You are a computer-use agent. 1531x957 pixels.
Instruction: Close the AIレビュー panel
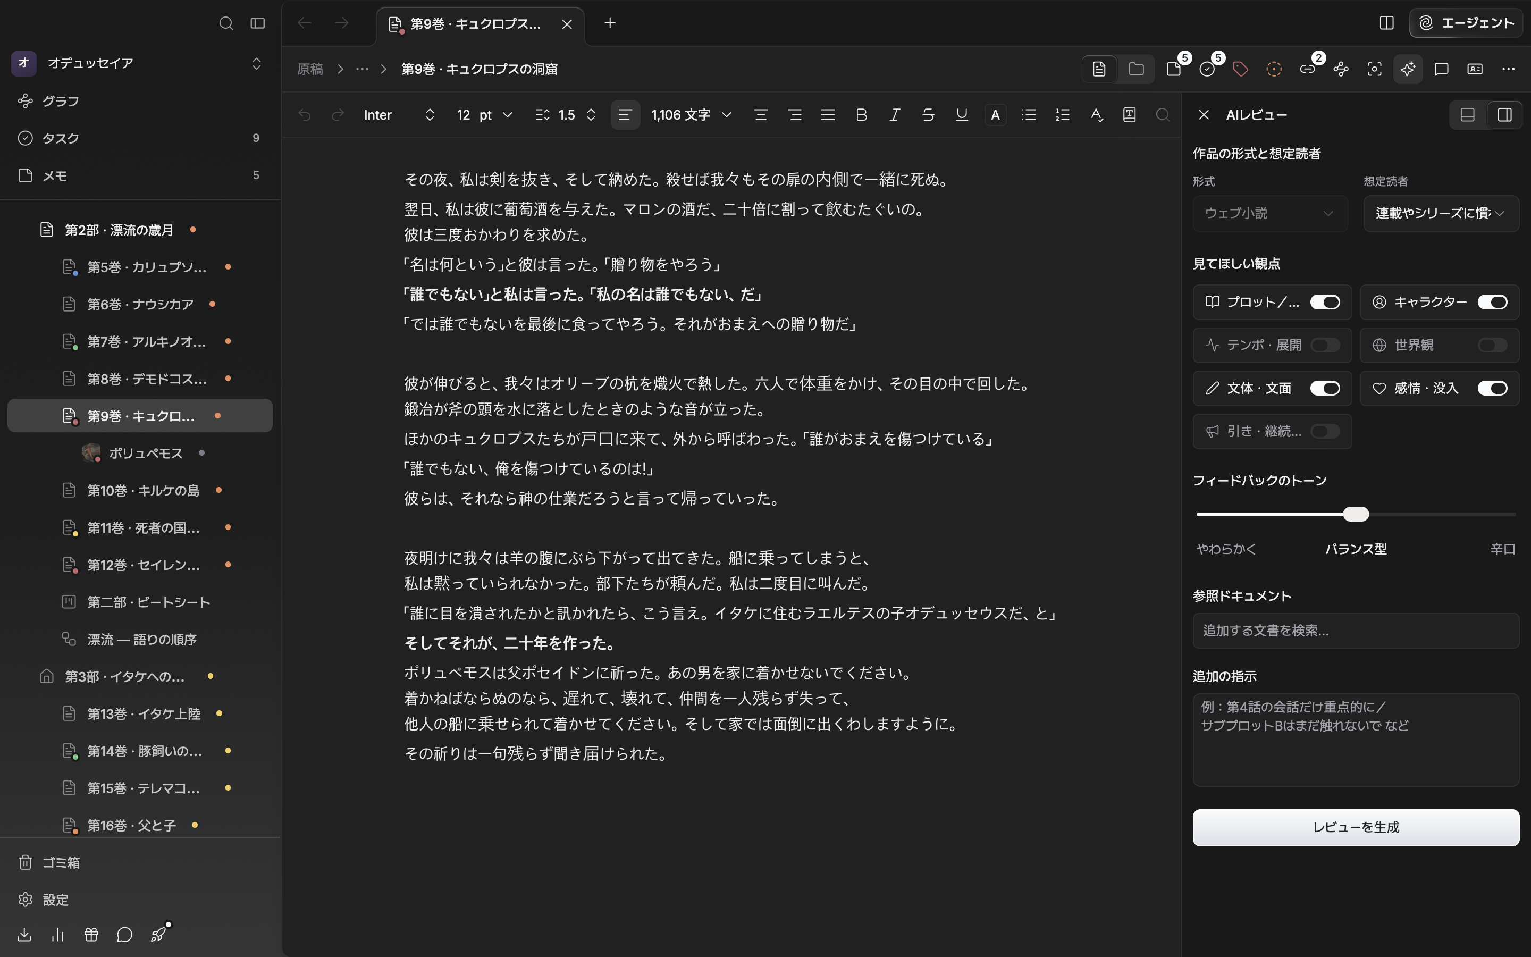coord(1204,114)
